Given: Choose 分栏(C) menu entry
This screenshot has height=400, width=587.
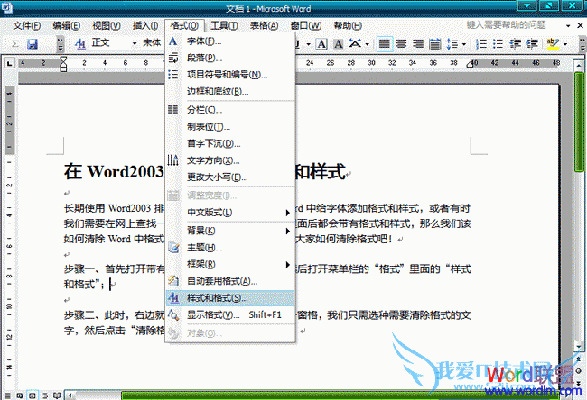Looking at the screenshot, I should tap(230, 110).
